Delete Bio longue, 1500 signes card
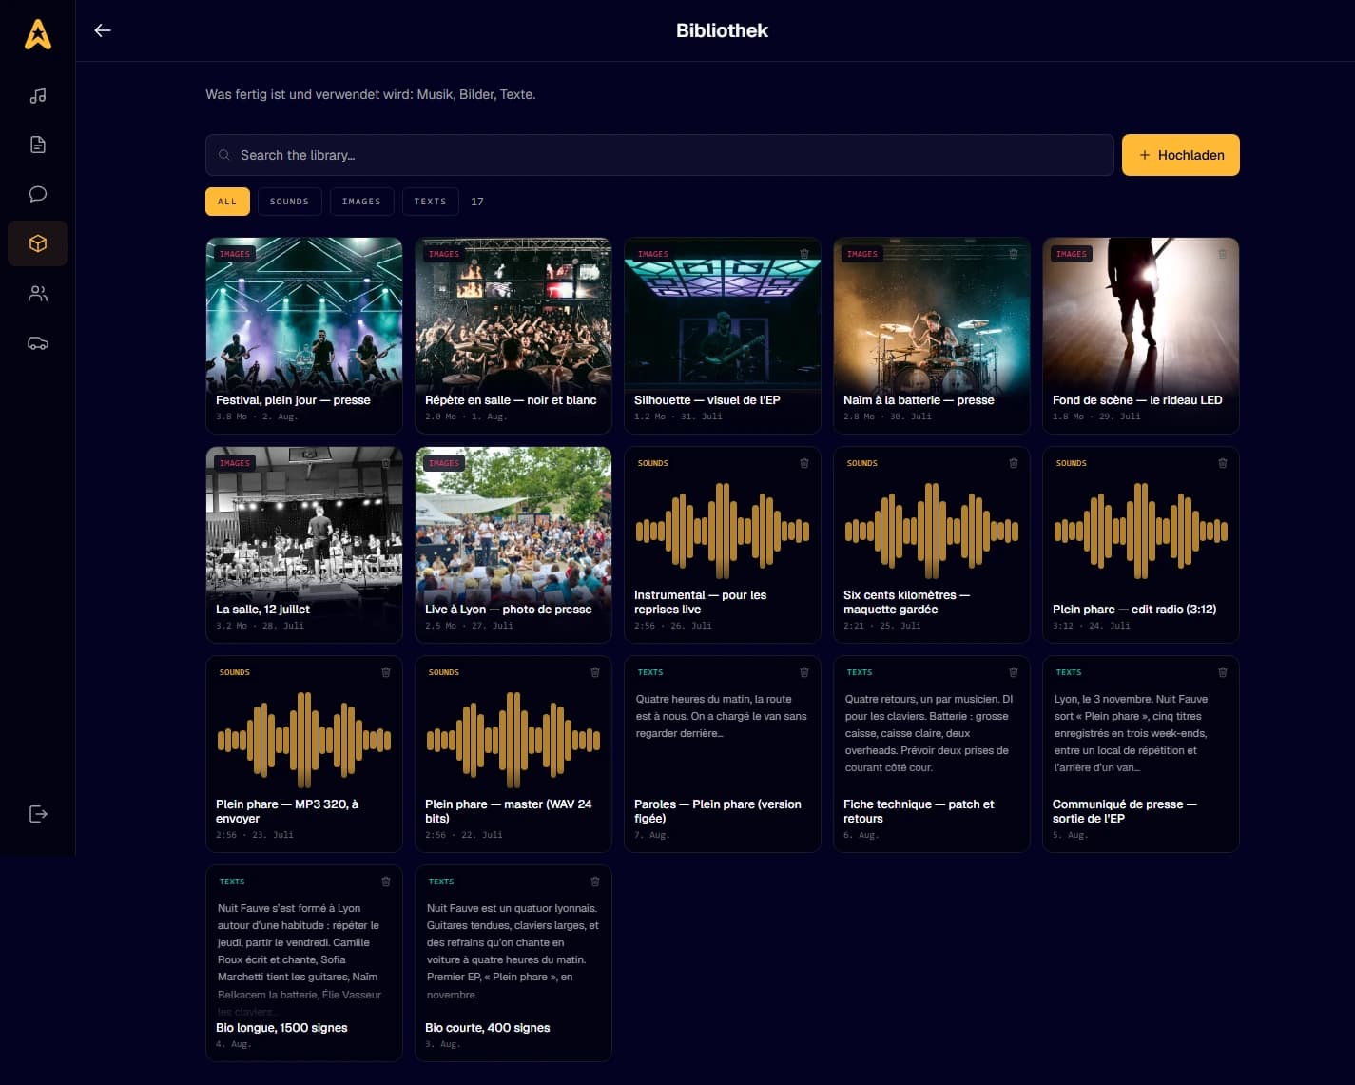 [386, 882]
